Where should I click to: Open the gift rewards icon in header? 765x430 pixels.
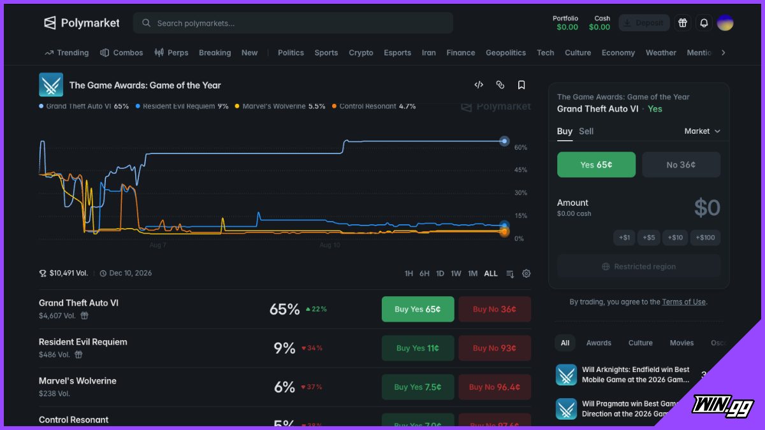tap(683, 23)
